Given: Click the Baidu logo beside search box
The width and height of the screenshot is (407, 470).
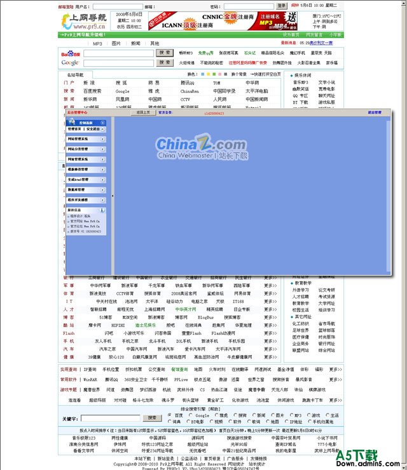Looking at the screenshot, I should [x=71, y=53].
